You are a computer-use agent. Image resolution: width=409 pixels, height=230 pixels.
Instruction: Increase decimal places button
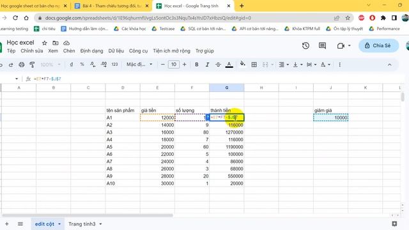pyautogui.click(x=104, y=65)
